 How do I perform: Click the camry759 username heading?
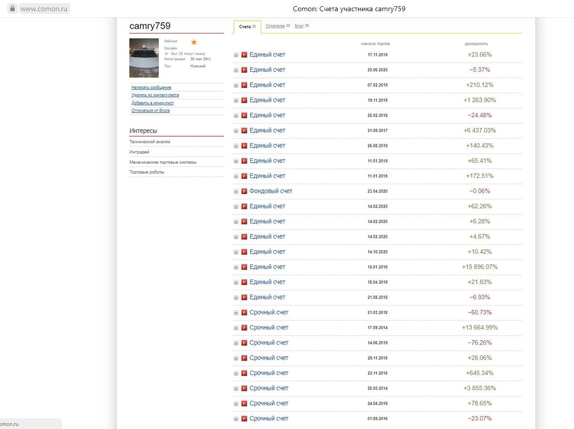click(x=150, y=26)
